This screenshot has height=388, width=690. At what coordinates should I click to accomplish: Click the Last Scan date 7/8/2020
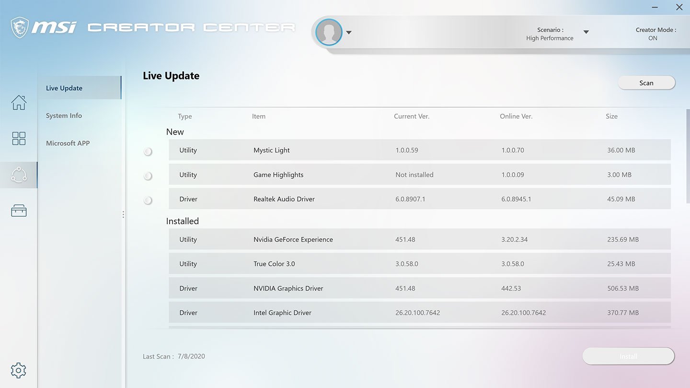pyautogui.click(x=191, y=356)
